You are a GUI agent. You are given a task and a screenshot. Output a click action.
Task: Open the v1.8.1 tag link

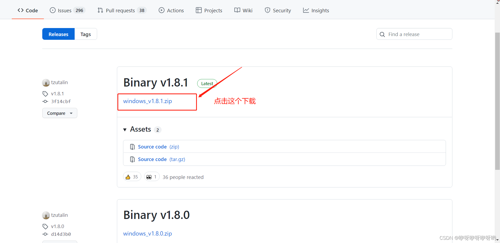coord(58,94)
